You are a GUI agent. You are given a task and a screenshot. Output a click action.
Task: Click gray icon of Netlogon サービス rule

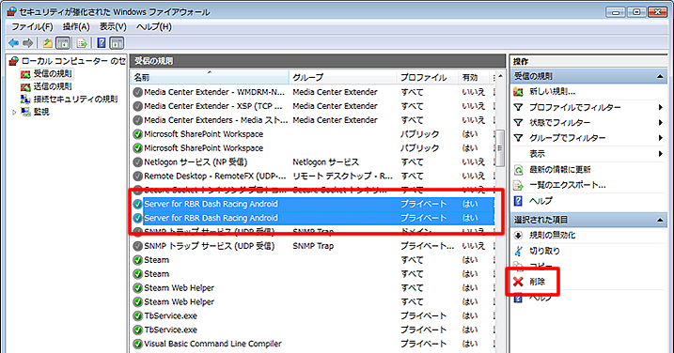[137, 162]
